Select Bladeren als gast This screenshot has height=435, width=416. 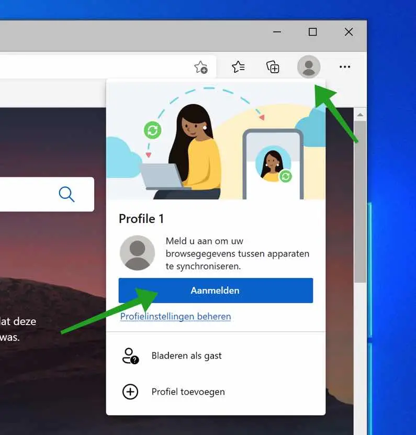216,355
